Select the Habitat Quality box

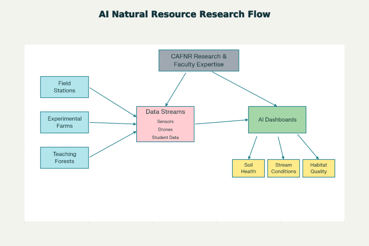point(319,168)
